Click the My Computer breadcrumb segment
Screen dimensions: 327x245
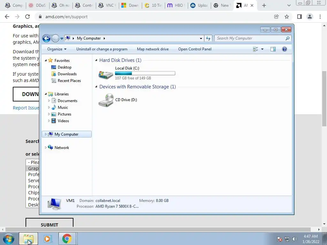click(89, 38)
